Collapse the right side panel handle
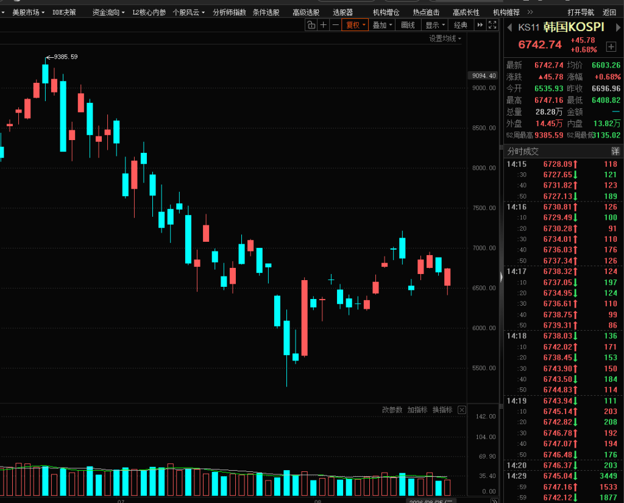The width and height of the screenshot is (624, 503). pos(502,277)
